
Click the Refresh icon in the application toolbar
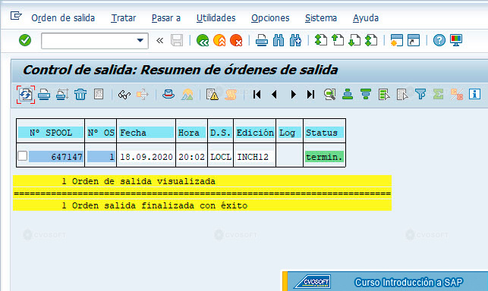point(26,95)
